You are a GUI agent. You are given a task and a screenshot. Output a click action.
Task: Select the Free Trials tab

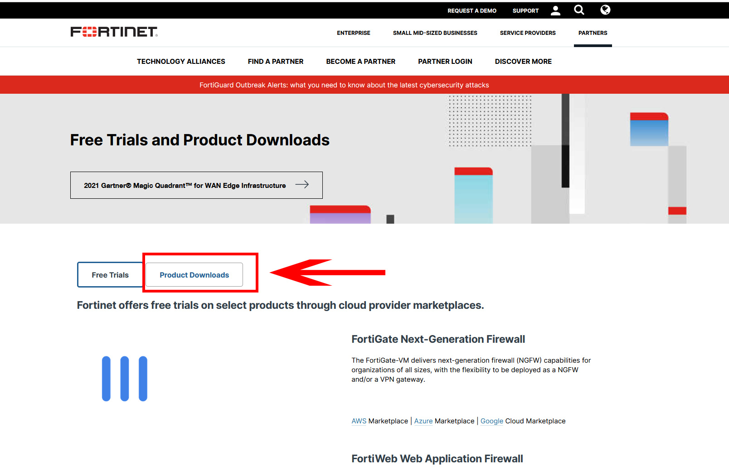point(110,275)
